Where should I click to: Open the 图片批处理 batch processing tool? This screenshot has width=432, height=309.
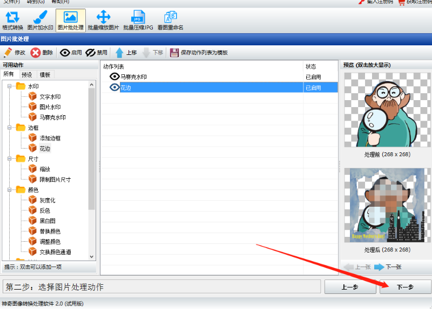71,20
